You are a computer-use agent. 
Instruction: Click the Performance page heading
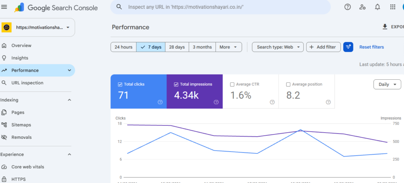pos(131,27)
